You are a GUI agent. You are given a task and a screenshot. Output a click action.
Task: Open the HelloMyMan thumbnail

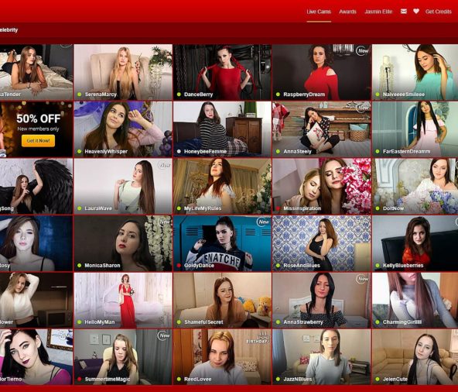pyautogui.click(x=123, y=300)
